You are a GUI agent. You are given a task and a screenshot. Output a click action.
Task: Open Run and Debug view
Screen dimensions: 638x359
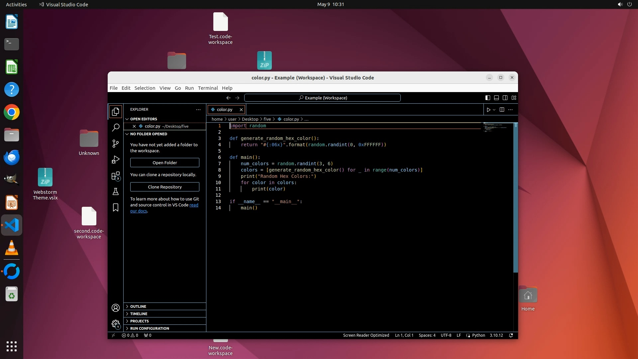click(x=115, y=160)
